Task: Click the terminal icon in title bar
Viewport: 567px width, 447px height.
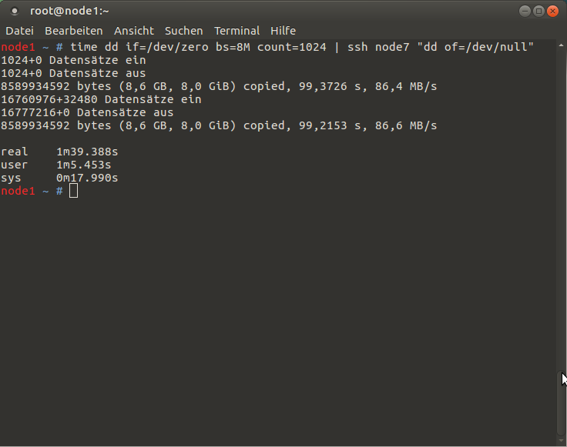Action: 15,12
